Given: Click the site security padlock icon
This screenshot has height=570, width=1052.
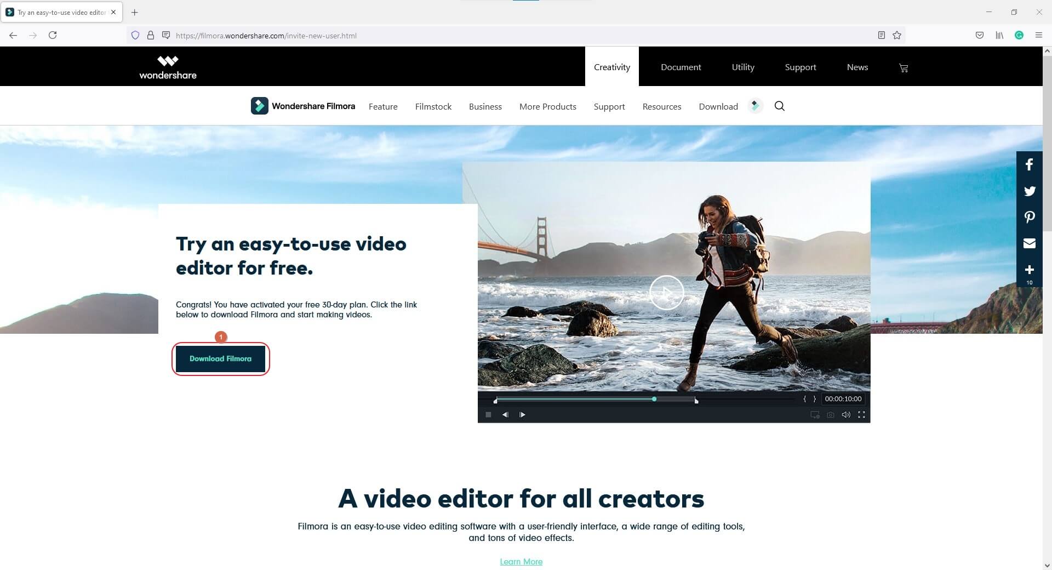Looking at the screenshot, I should pyautogui.click(x=151, y=35).
